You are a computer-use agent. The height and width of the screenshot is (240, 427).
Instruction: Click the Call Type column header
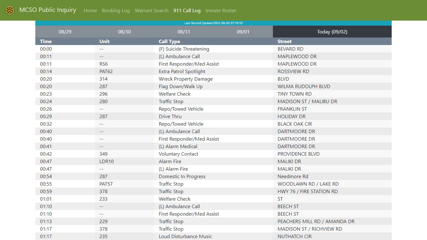[213, 41]
